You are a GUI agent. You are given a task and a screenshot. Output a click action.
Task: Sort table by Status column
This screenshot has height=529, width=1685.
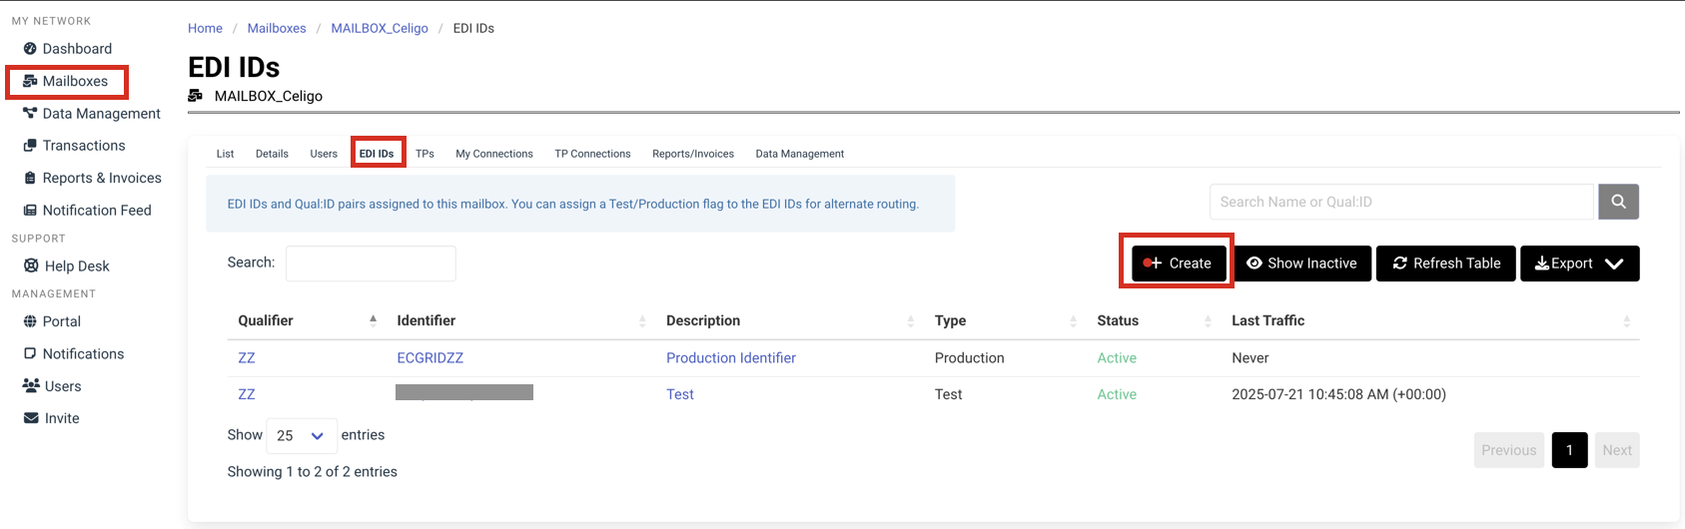tap(1154, 320)
